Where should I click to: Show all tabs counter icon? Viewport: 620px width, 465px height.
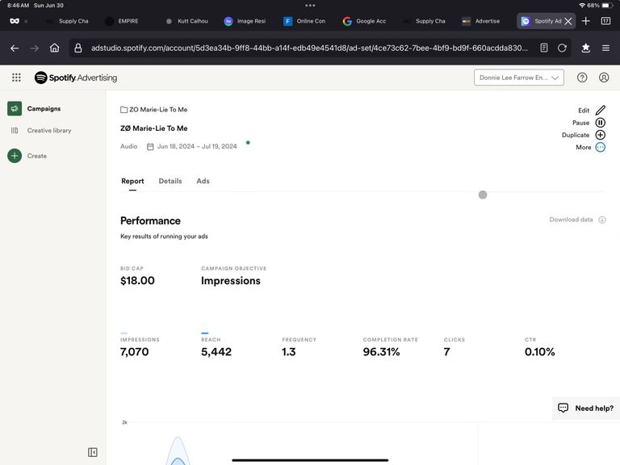pos(605,21)
